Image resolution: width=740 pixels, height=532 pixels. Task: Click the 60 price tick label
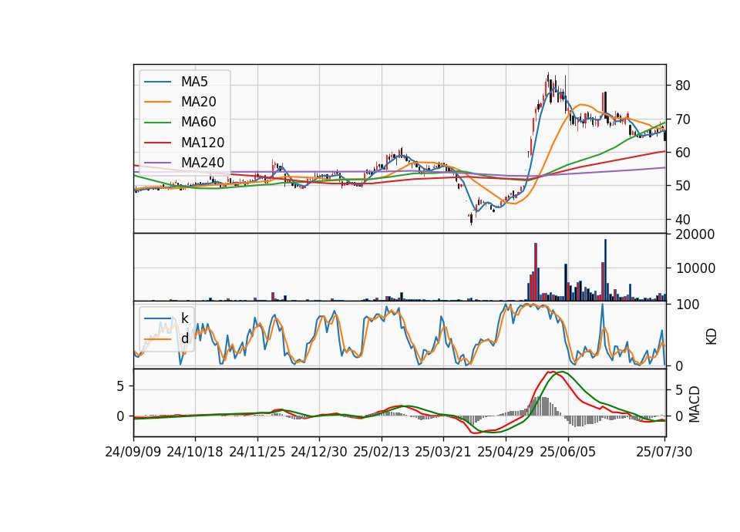click(683, 153)
